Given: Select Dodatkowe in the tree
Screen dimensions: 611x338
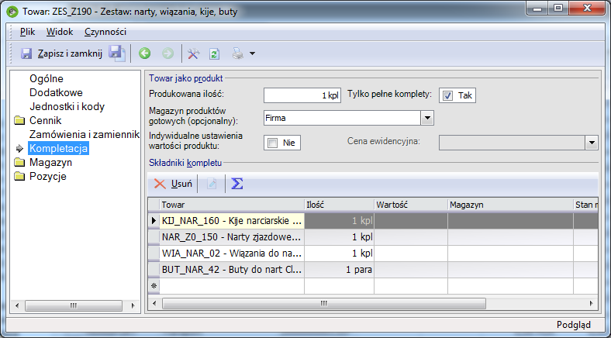Looking at the screenshot, I should point(56,93).
